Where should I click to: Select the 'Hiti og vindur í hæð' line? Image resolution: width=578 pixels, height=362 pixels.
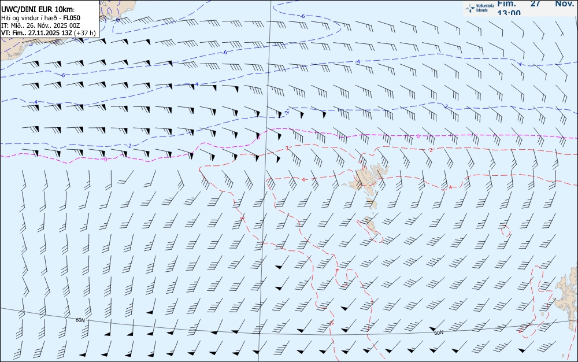(x=29, y=18)
